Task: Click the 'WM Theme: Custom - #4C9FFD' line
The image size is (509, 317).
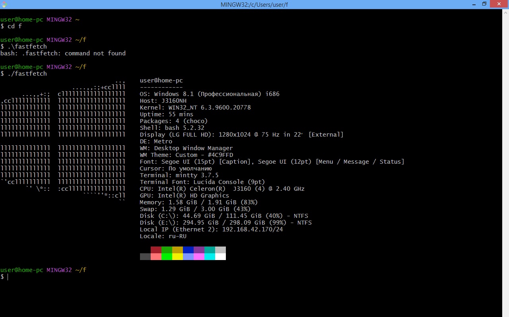Action: coord(187,155)
